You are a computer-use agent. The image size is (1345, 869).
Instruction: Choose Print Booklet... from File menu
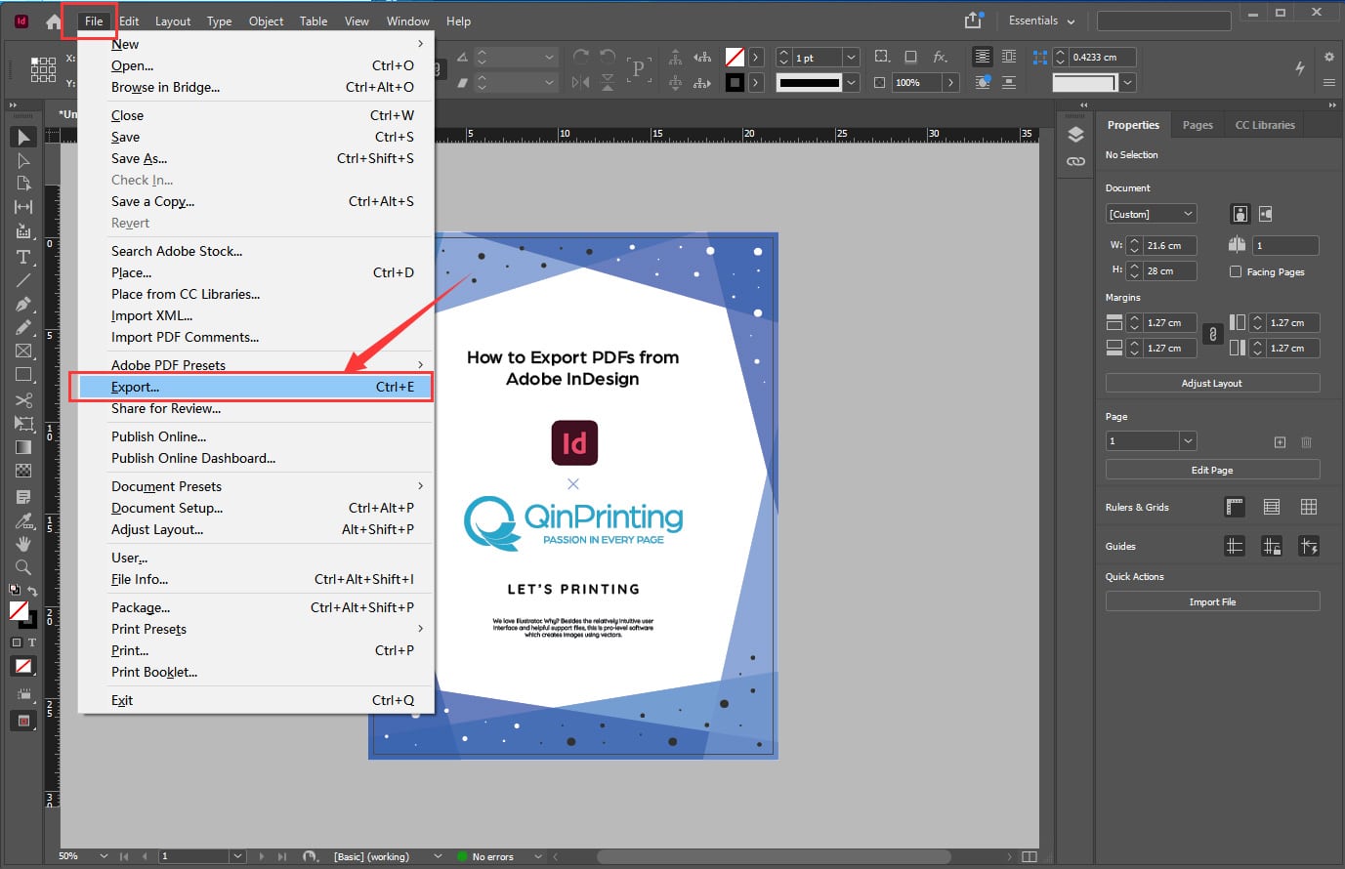click(x=256, y=672)
